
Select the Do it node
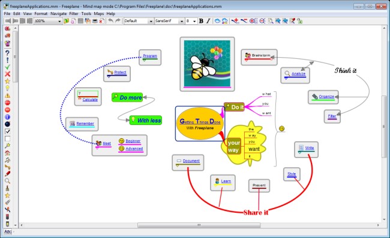click(234, 107)
